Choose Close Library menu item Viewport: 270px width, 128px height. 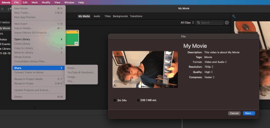point(38,44)
